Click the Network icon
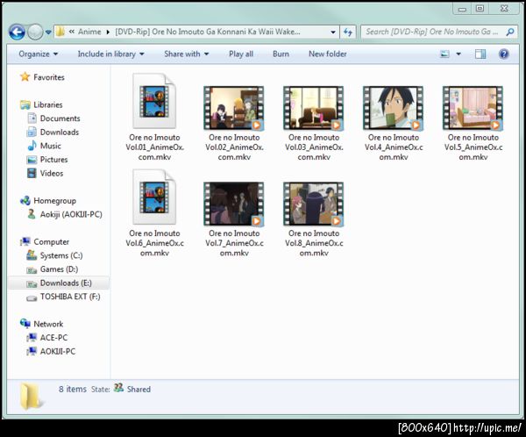The width and height of the screenshot is (526, 437). (25, 324)
